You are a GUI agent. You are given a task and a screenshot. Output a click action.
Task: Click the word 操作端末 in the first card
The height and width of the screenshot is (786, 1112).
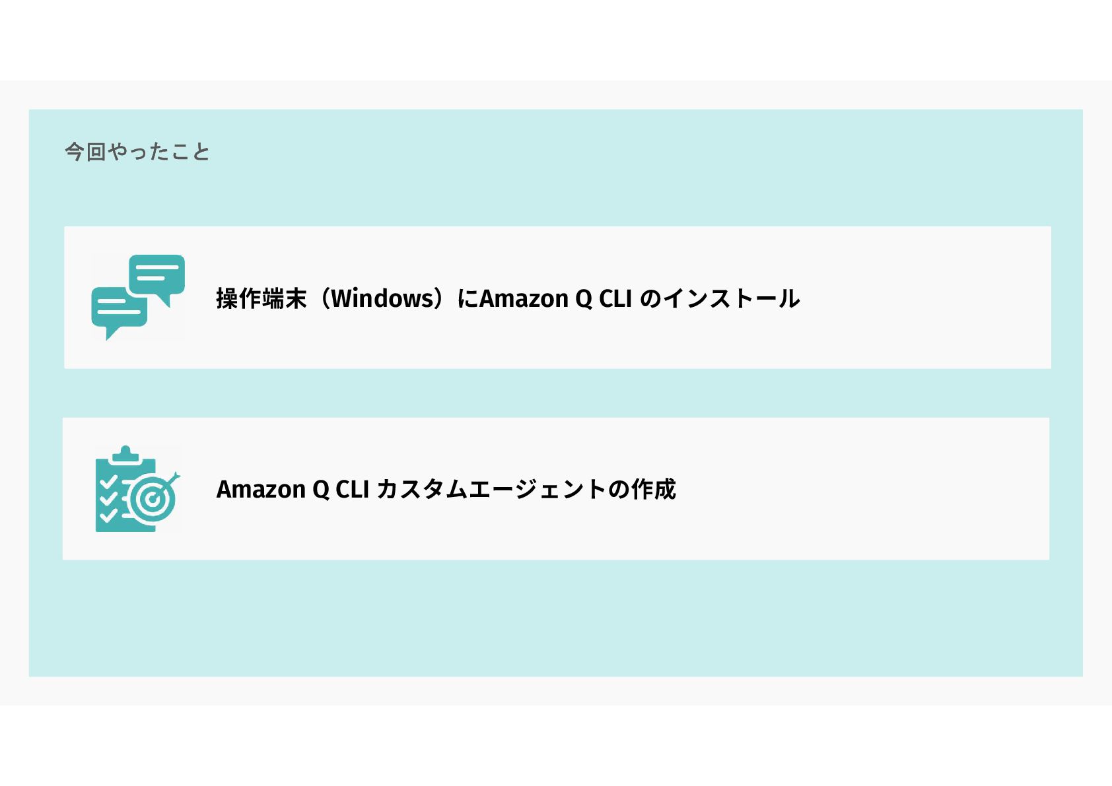(261, 298)
